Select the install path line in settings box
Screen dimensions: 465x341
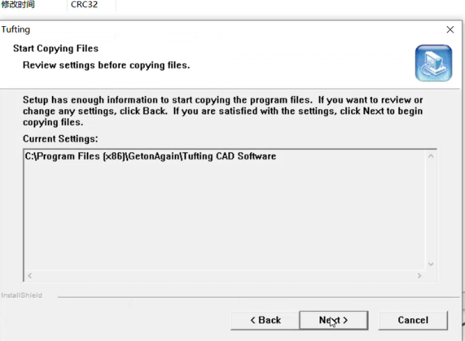click(x=150, y=156)
